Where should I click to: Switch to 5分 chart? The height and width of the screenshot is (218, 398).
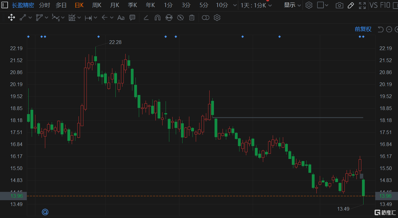(x=204, y=5)
